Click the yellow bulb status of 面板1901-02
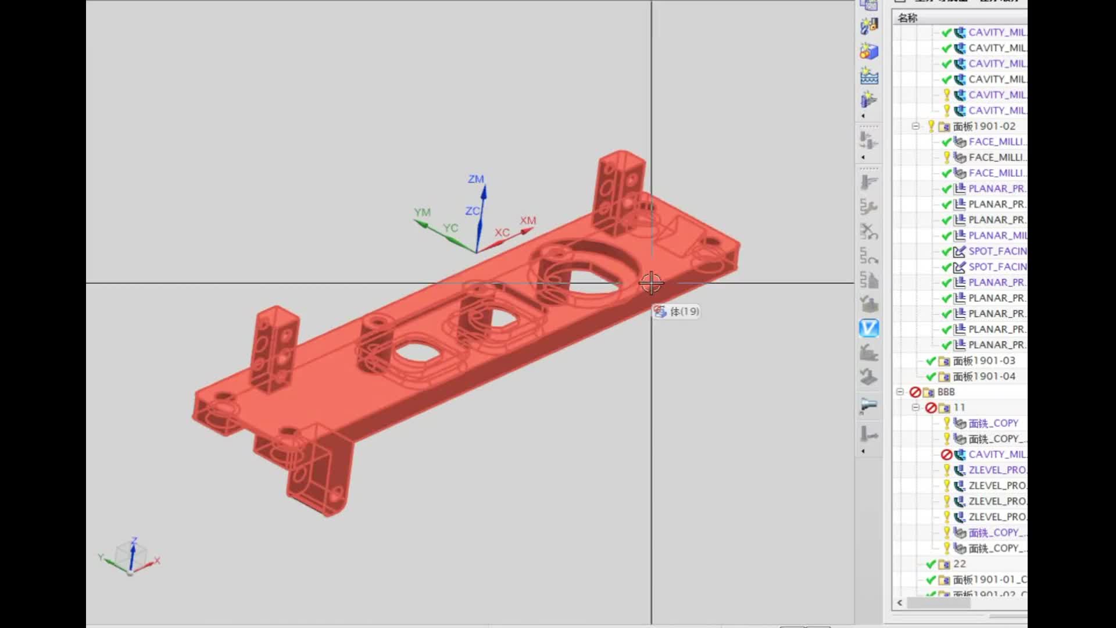 (931, 126)
